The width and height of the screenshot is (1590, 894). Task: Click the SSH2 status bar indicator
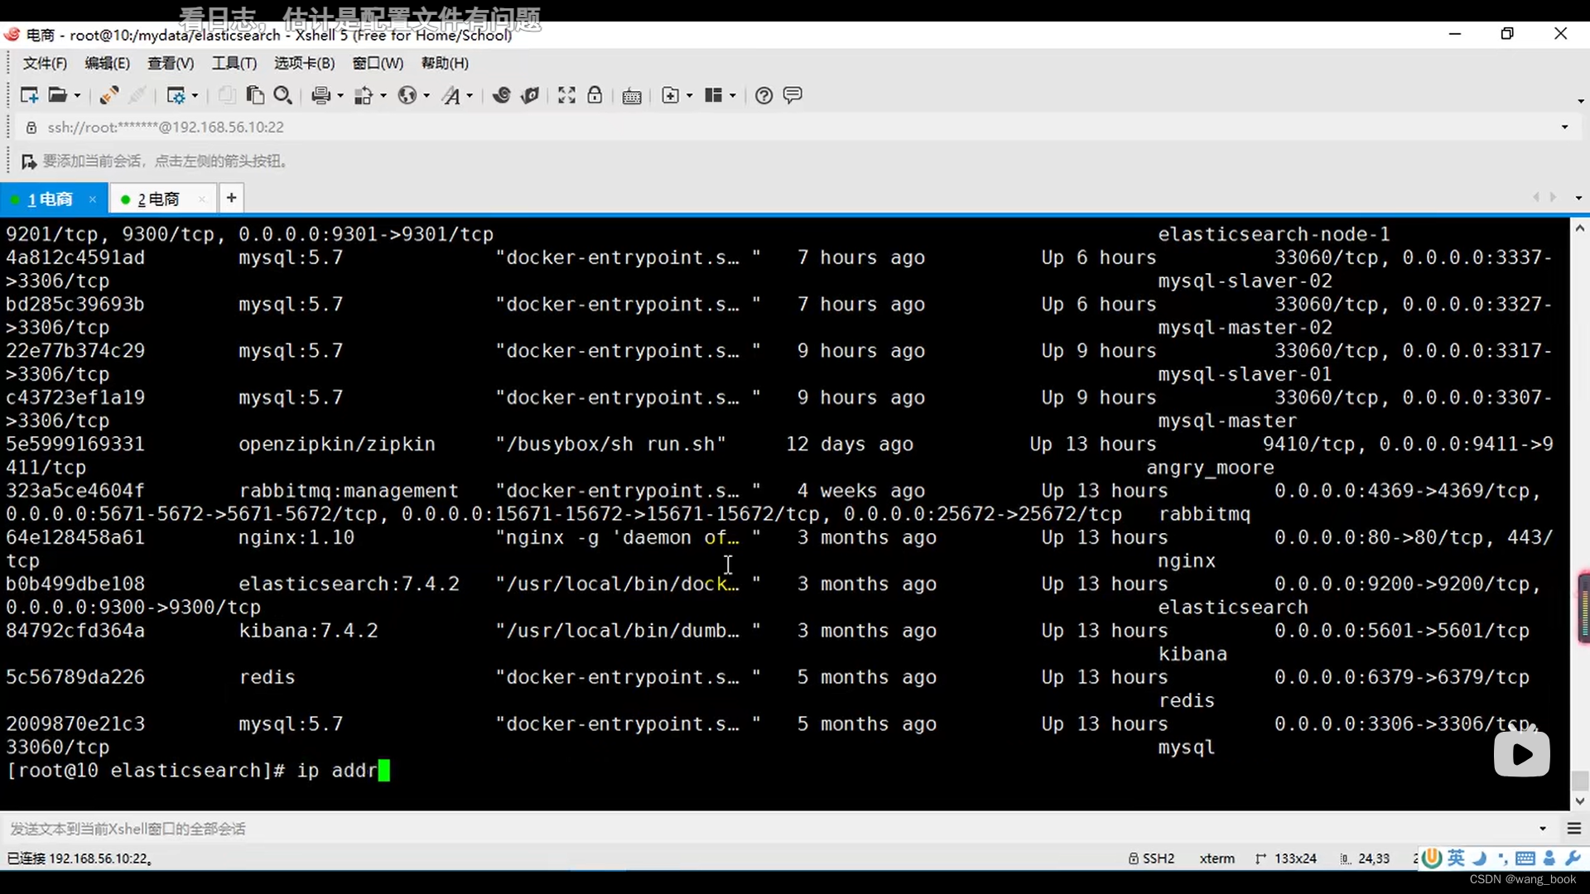pos(1151,858)
